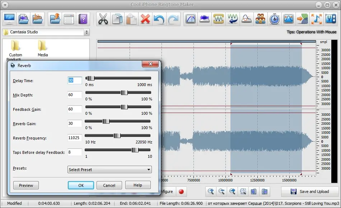Click the Taps Before delay Feedback field
341x208 pixels.
[x=75, y=152]
